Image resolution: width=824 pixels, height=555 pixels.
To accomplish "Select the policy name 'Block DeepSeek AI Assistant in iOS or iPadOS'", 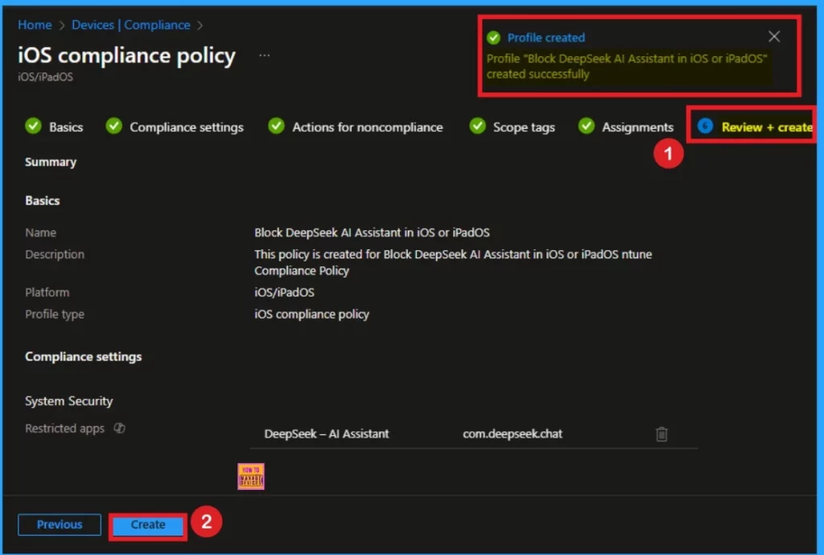I will point(372,232).
